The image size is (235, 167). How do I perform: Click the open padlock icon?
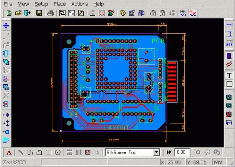[x=162, y=13]
